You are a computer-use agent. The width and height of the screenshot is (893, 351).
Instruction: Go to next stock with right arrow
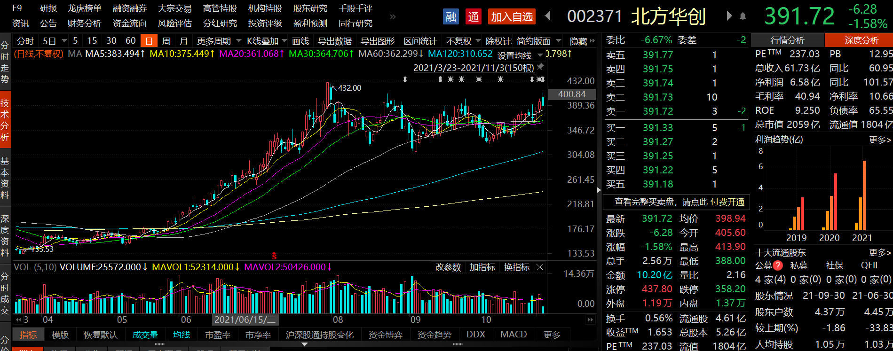[729, 16]
